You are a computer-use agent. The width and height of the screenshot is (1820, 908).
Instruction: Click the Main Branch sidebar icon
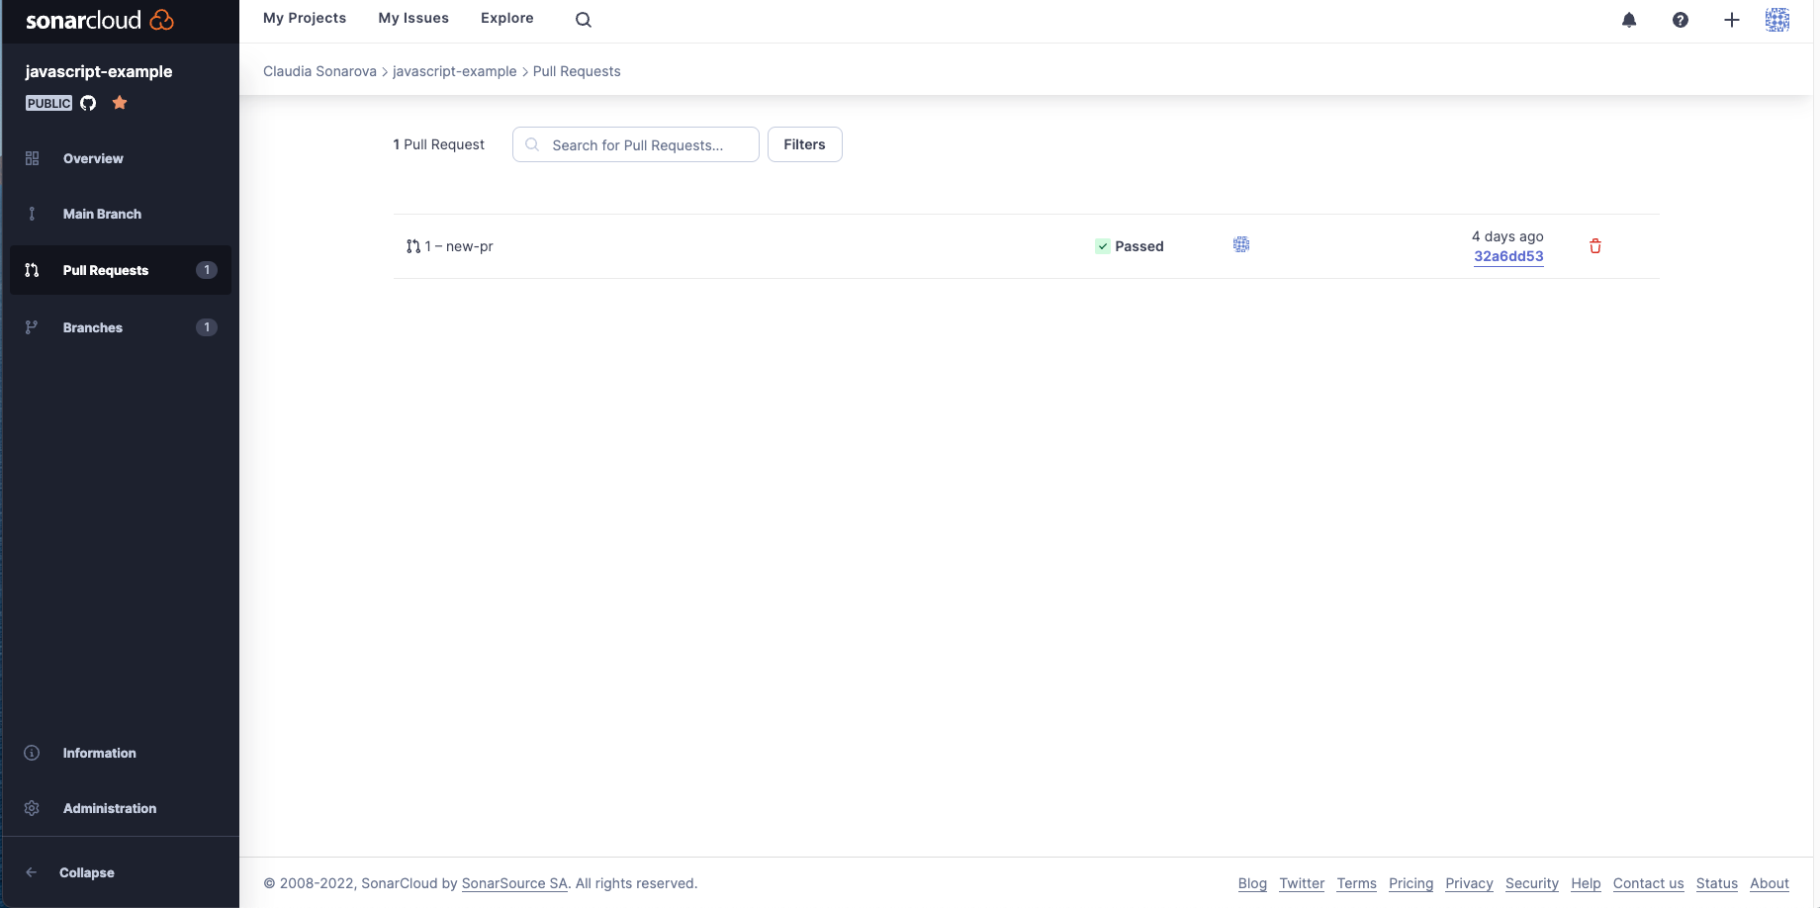click(x=32, y=214)
